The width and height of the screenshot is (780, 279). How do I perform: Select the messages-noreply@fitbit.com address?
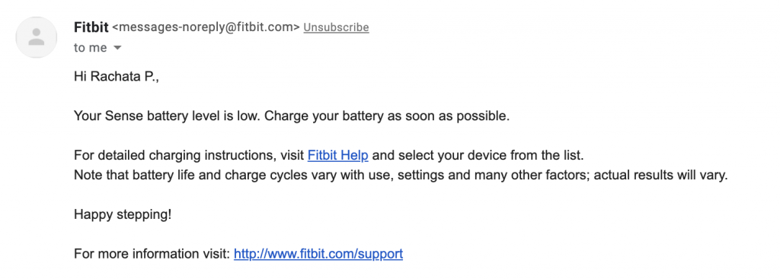click(x=206, y=27)
